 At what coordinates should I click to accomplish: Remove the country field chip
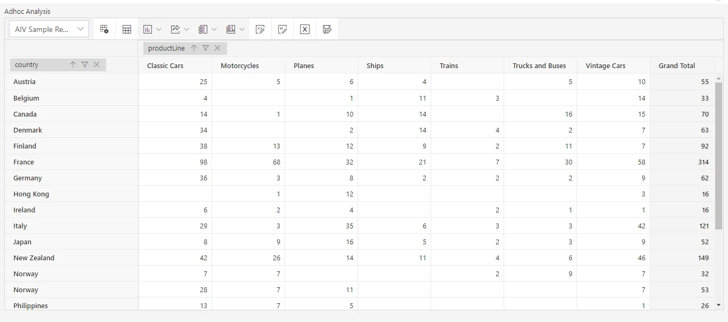point(96,64)
